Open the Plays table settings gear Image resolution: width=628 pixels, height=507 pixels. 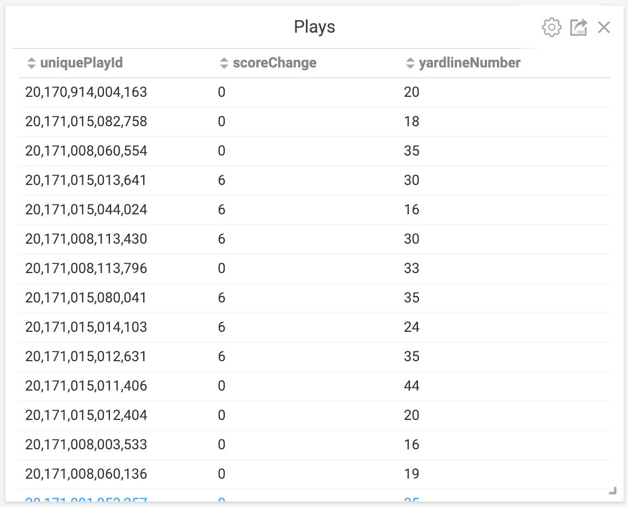(551, 27)
